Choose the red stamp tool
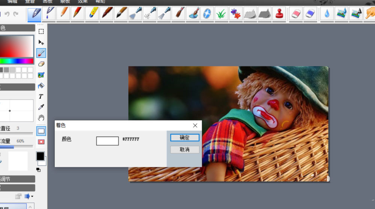Screen dimensions: 375x209 (279, 14)
